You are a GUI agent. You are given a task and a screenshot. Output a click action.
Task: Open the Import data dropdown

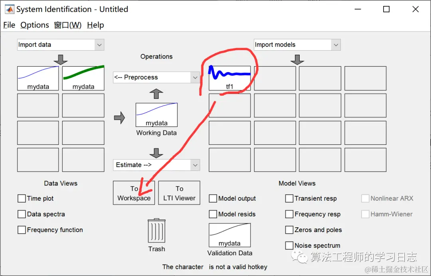61,45
